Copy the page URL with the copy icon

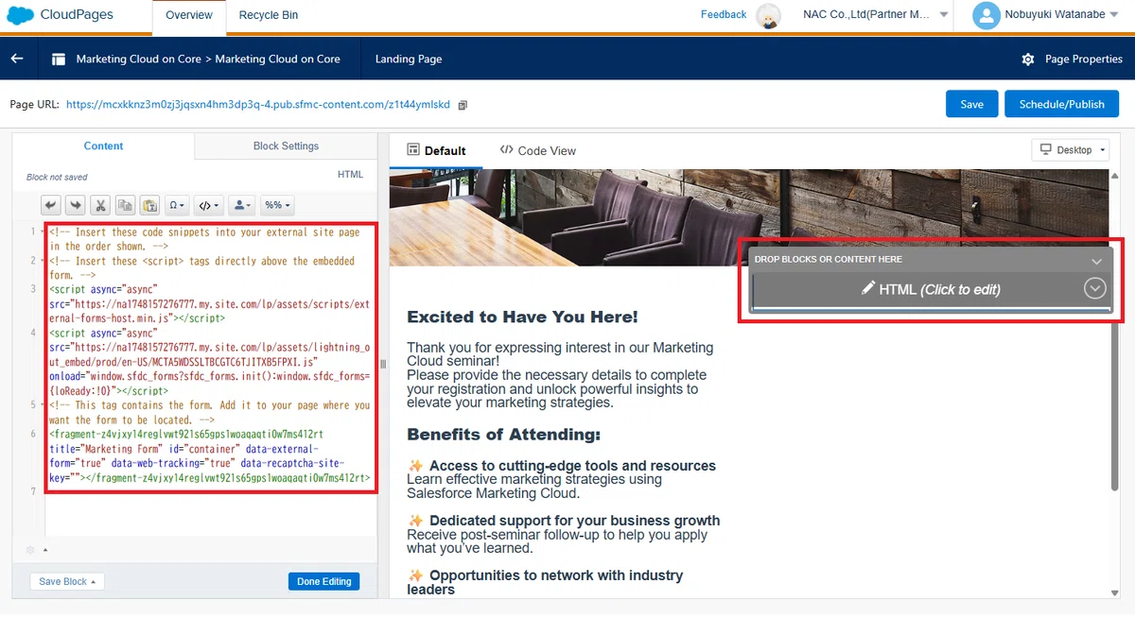point(463,105)
